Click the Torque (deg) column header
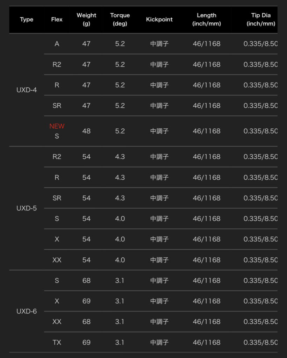 pos(120,20)
